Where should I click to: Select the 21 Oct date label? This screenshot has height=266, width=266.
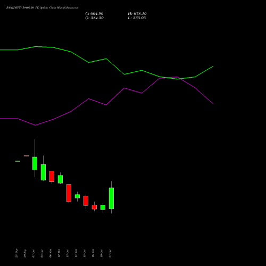tap(110, 253)
